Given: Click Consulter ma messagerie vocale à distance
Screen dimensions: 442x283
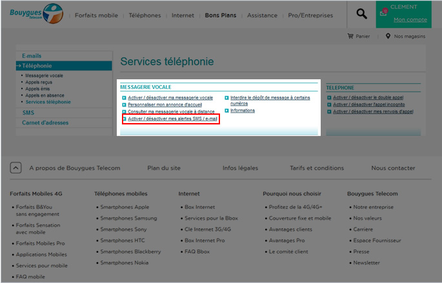Looking at the screenshot, I should point(171,112).
